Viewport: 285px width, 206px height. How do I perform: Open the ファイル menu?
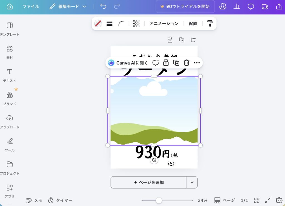(x=31, y=6)
